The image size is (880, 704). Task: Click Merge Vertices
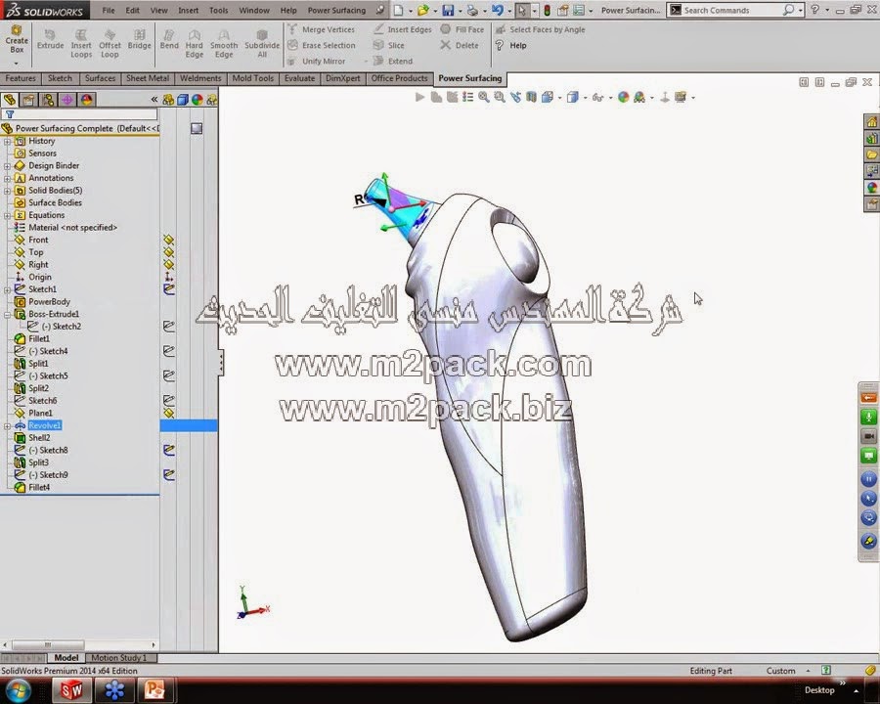tap(322, 29)
